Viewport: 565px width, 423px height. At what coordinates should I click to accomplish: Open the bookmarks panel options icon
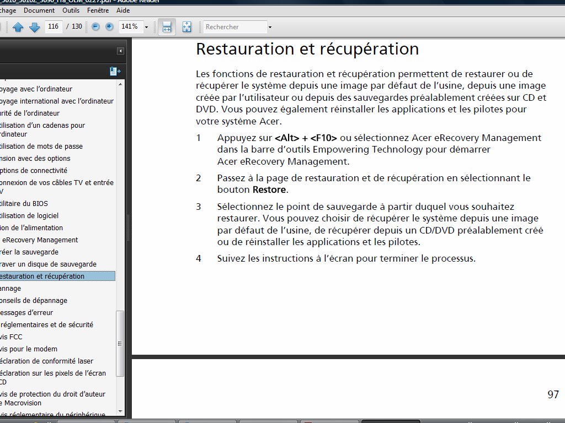click(115, 71)
